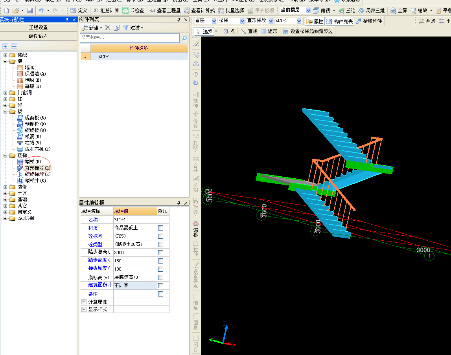
Task: Click the delete X icon in component list
Action: [108, 27]
